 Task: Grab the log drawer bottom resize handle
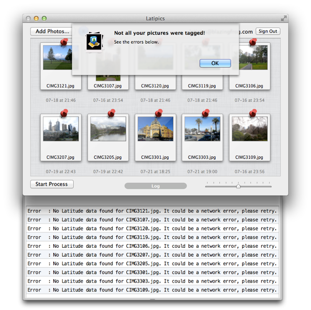[152, 299]
